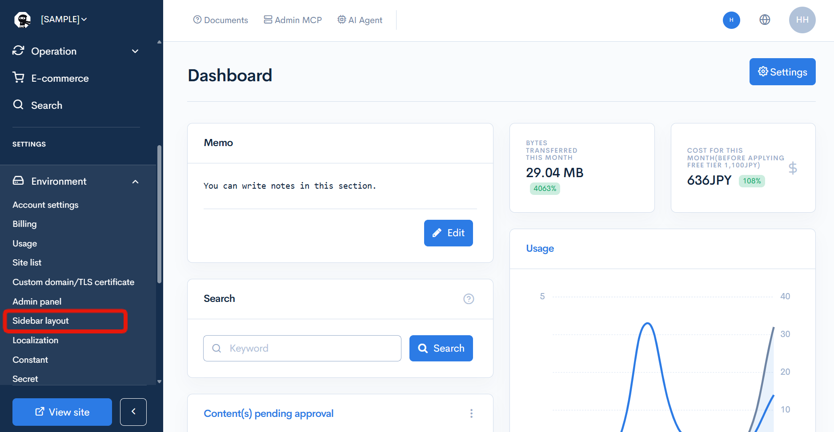
Task: Go to Account settings
Action: (45, 205)
